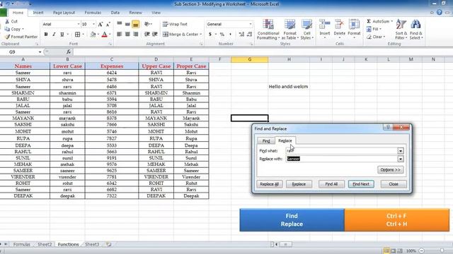
Task: Click the Find what input field
Action: (x=341, y=150)
